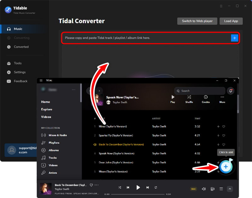Screen dimensions: 252x198
Task: Open the play queue icon
Action: [221, 189]
